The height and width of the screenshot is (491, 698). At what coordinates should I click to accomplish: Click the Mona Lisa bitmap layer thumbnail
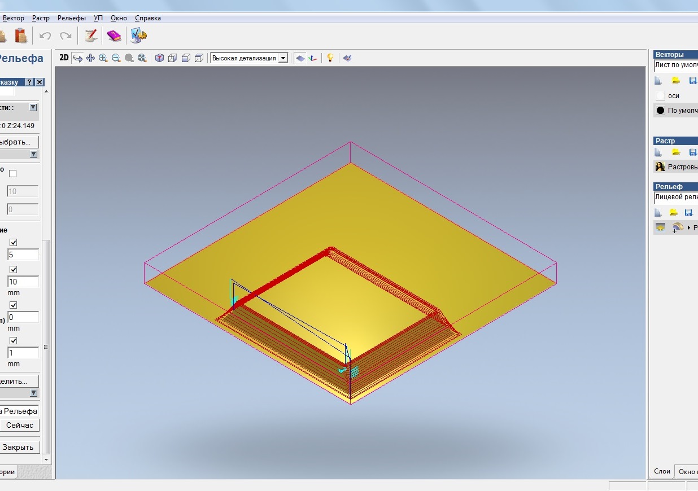(660, 166)
